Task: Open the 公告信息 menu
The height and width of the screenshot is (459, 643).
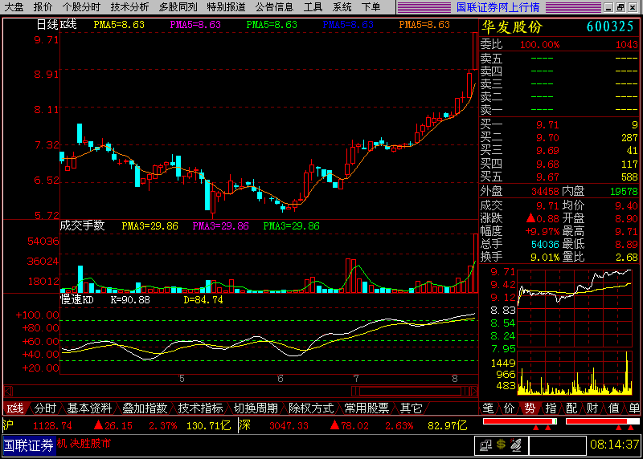Action: pos(274,6)
